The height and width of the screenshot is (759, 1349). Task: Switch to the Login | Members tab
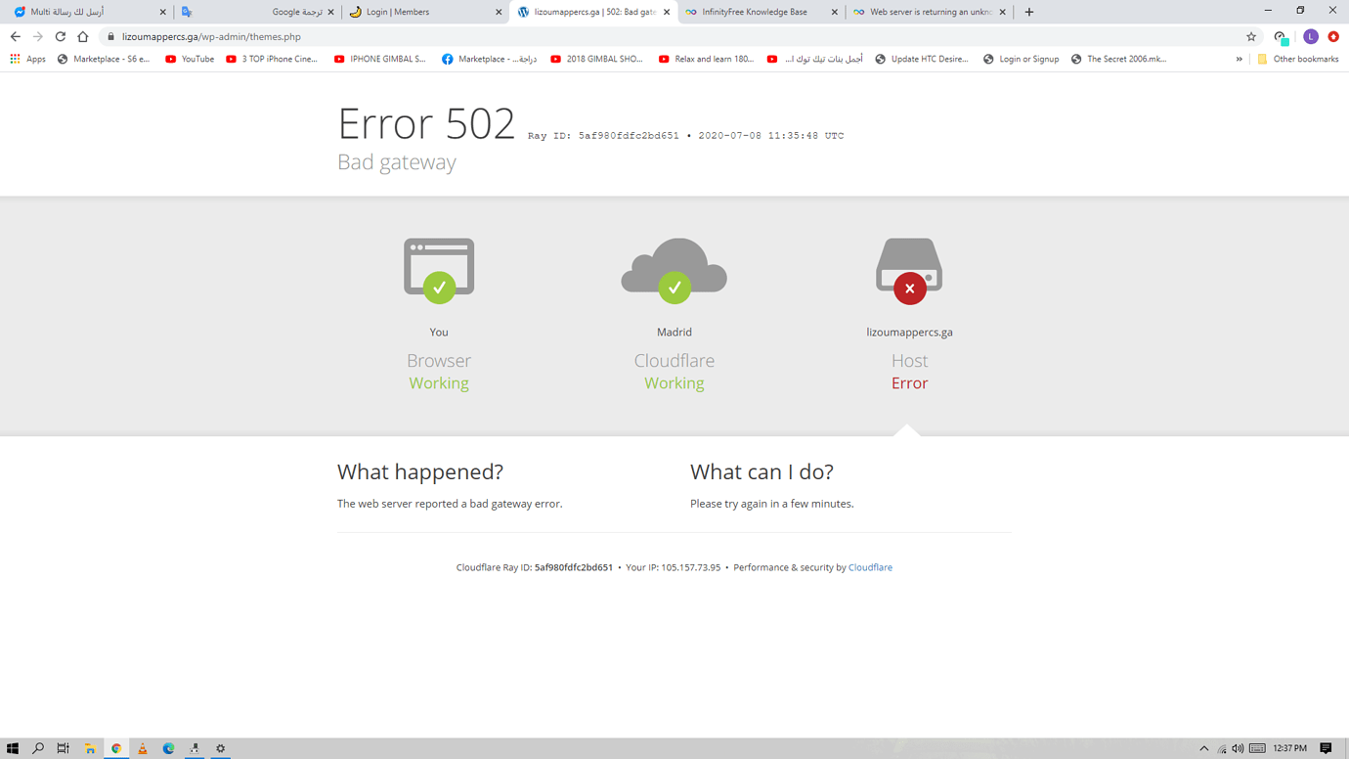point(397,12)
